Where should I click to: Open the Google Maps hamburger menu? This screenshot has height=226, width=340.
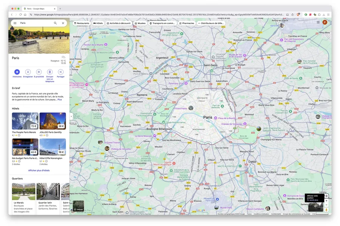pyautogui.click(x=15, y=23)
